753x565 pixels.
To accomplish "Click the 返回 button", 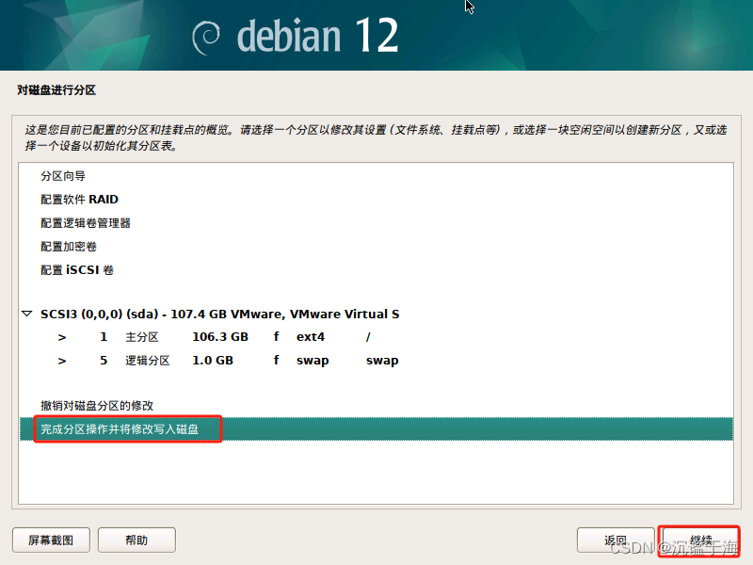I will click(616, 540).
